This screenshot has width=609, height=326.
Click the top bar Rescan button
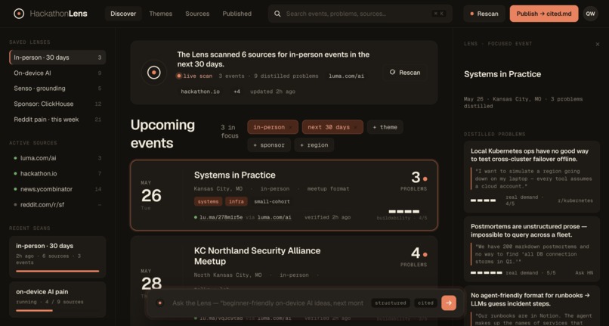coord(484,14)
